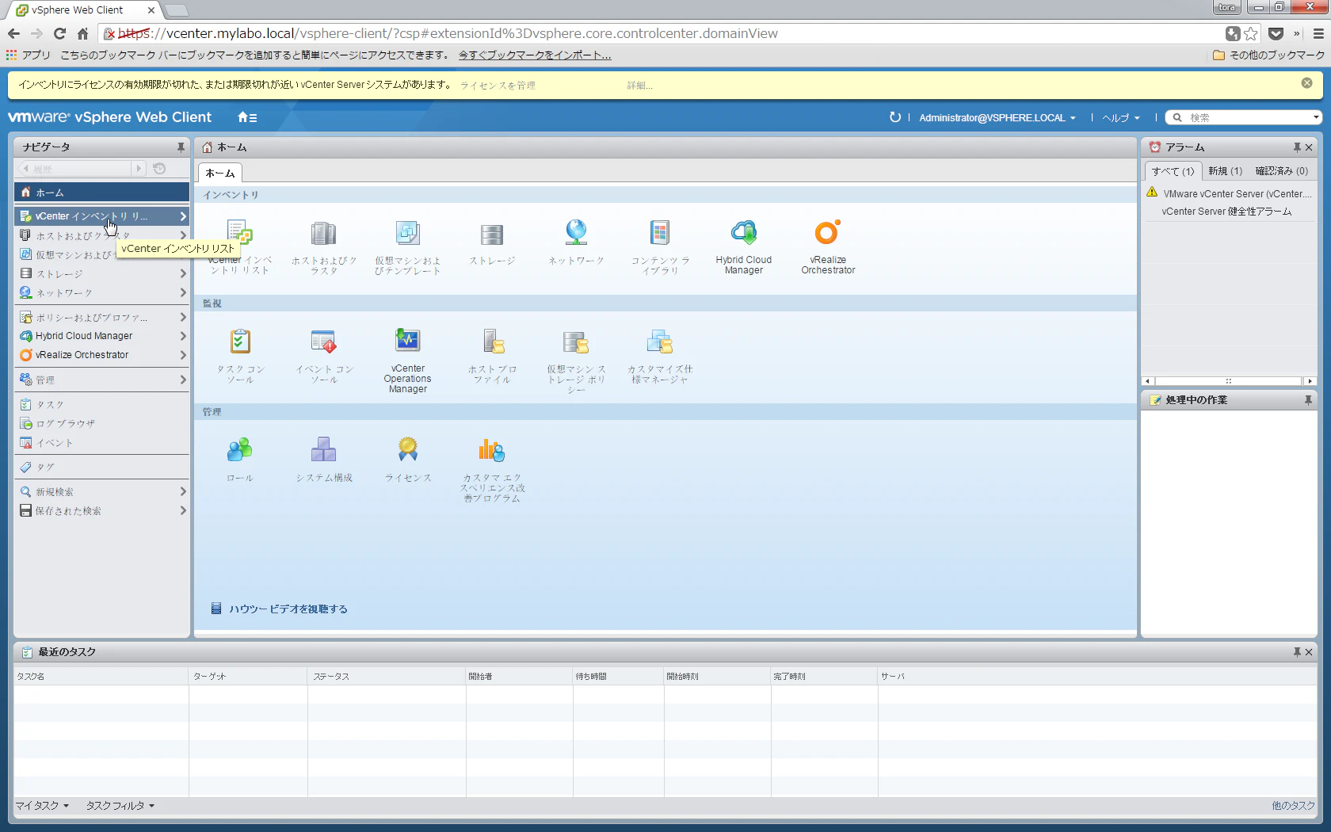Screen dimensions: 1331x832
Task: Open the My Tasks dropdown
Action: tap(43, 806)
